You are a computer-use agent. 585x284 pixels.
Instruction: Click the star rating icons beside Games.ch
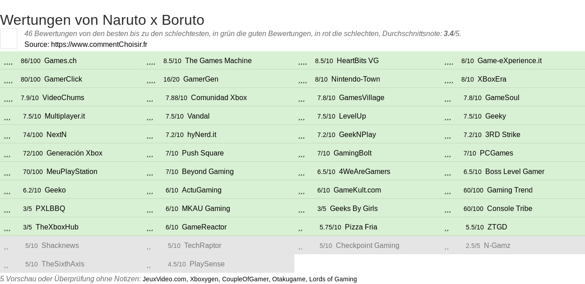8,61
